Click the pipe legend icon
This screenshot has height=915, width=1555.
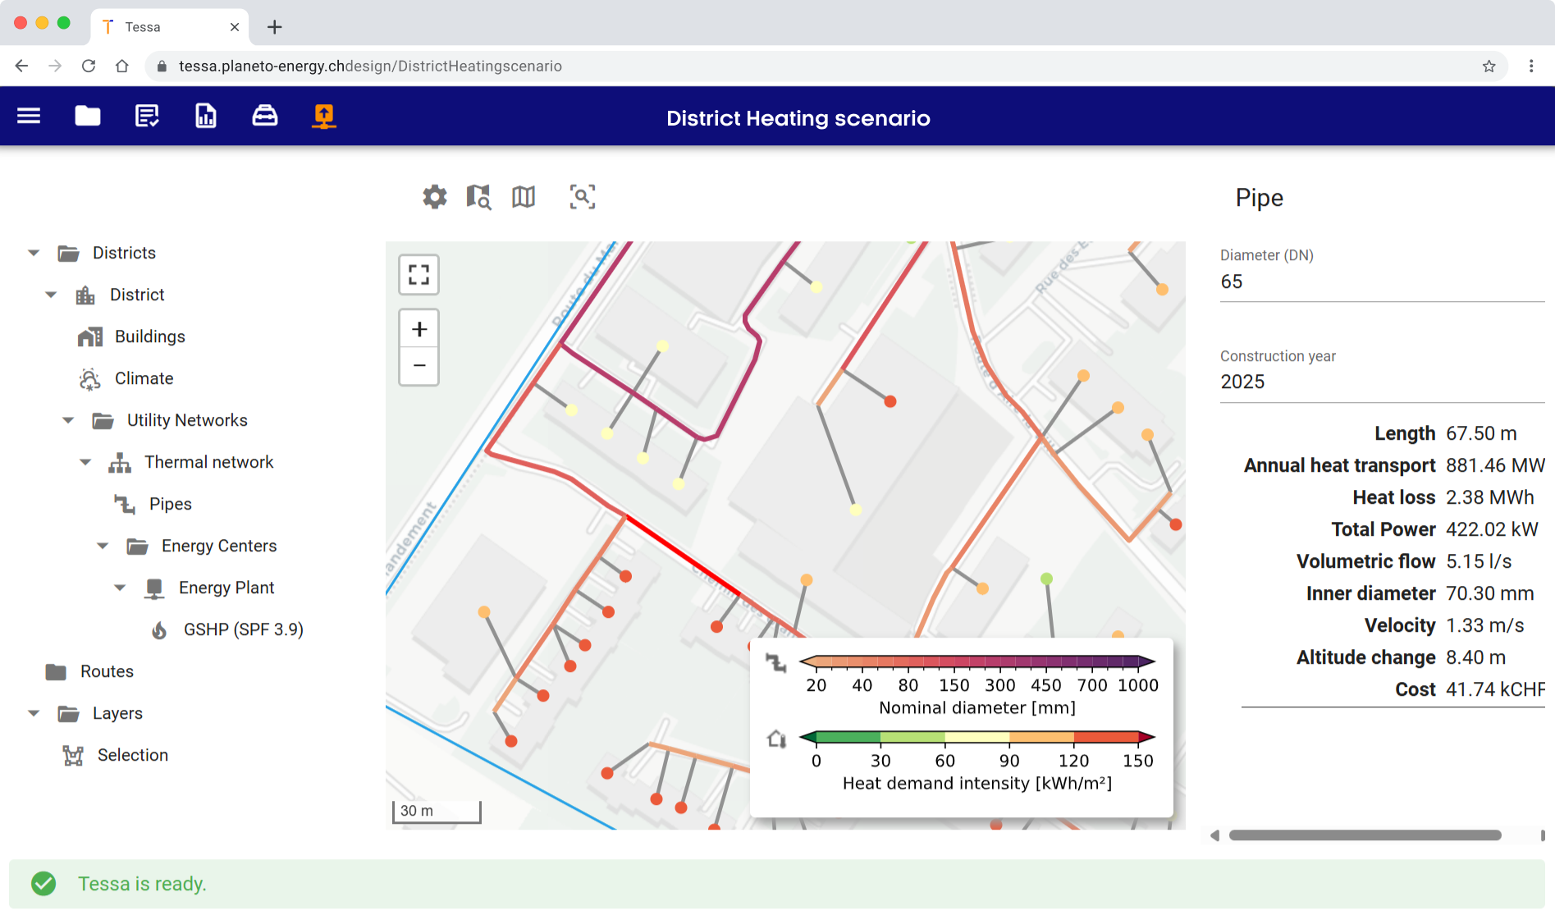775,662
